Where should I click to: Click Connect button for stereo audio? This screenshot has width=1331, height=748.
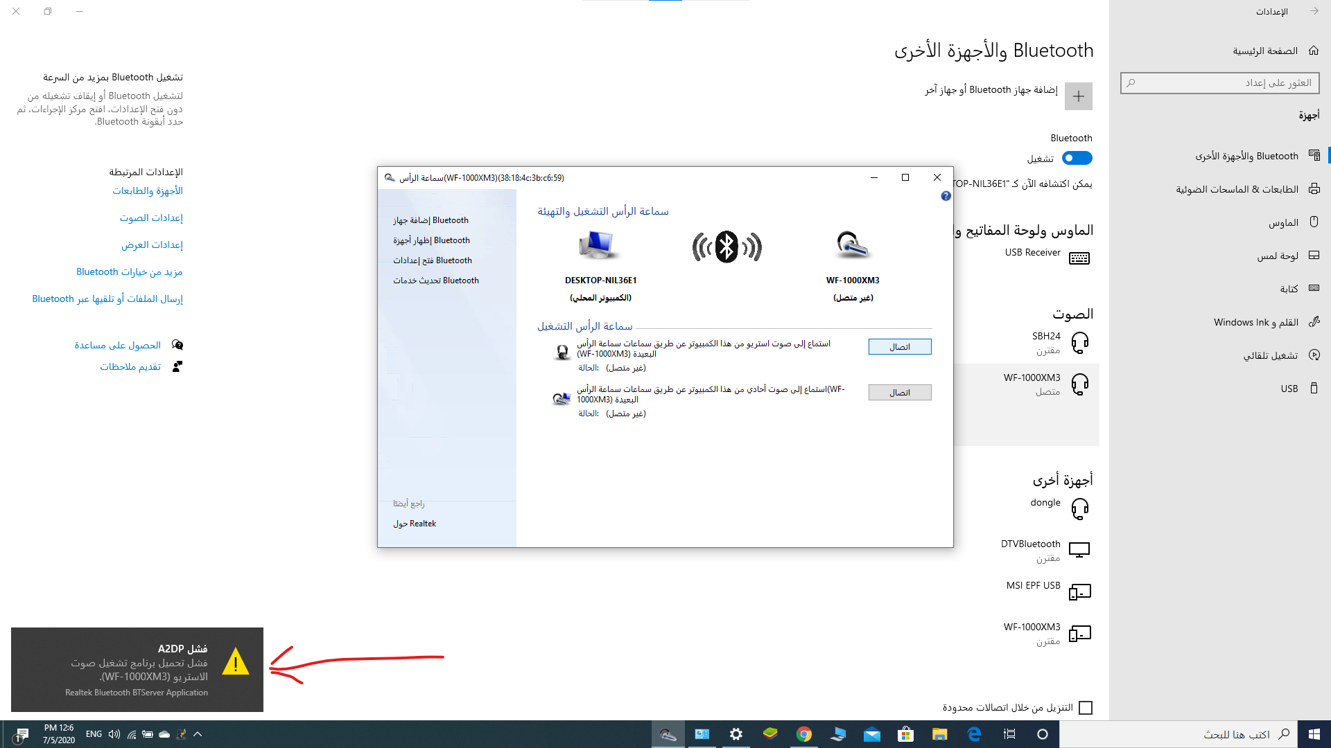point(899,347)
